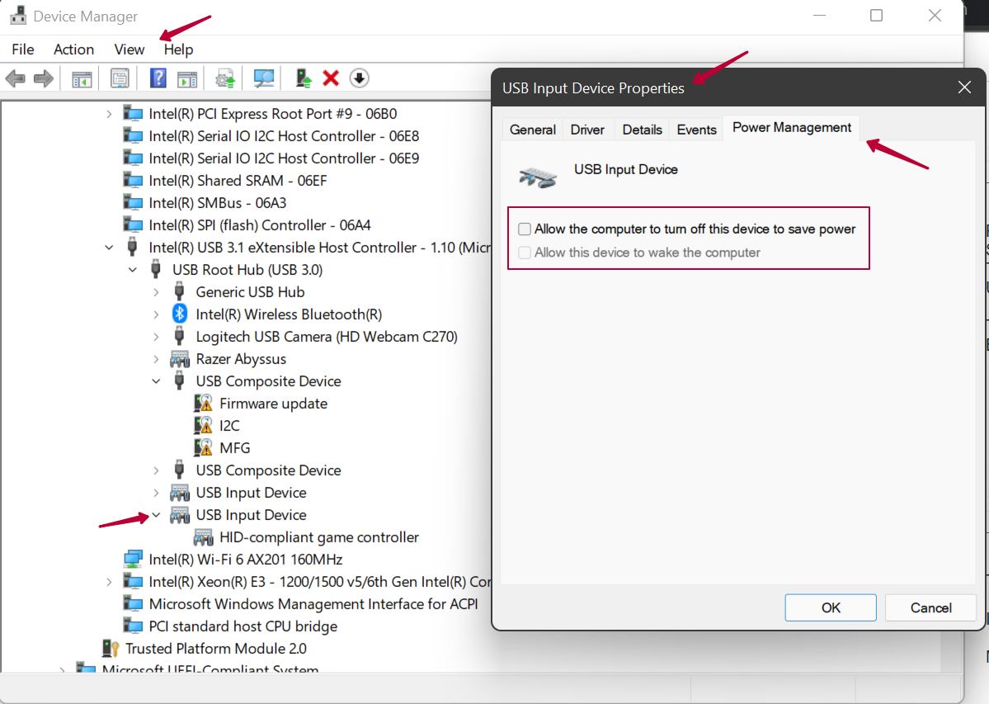
Task: Click the blue question mark Help icon
Action: tap(158, 78)
